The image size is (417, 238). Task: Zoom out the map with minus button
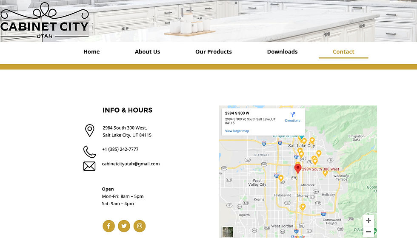368,232
